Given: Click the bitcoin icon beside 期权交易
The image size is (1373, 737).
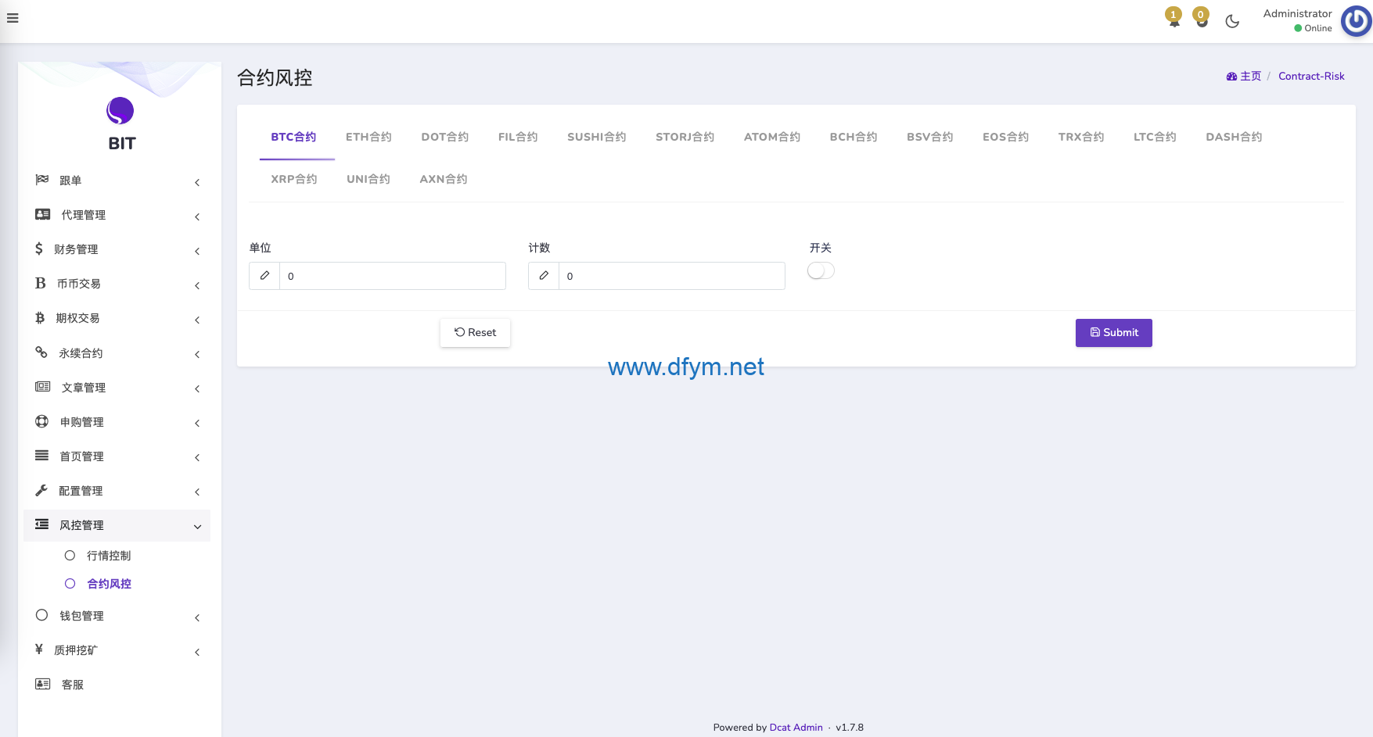Looking at the screenshot, I should (x=40, y=317).
